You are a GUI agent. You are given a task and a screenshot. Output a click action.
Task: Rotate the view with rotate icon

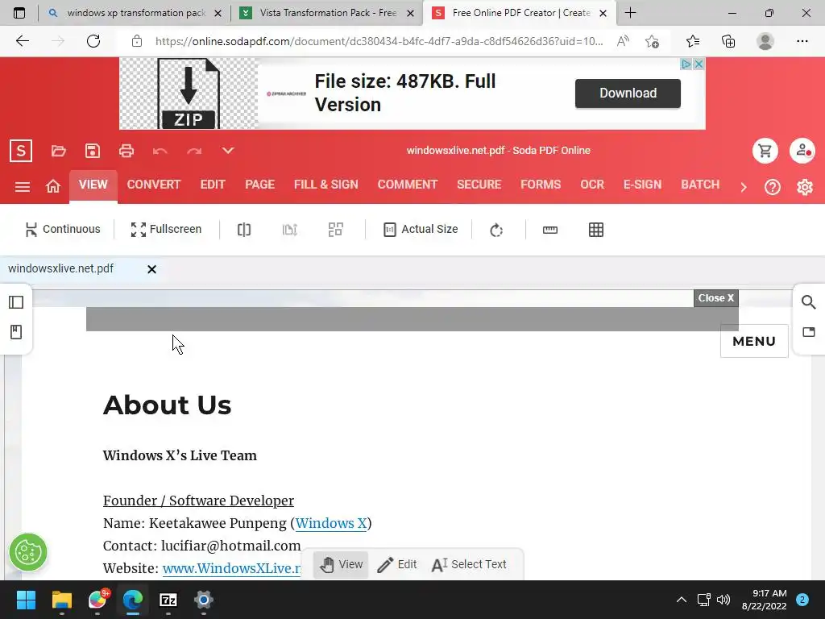pyautogui.click(x=496, y=230)
